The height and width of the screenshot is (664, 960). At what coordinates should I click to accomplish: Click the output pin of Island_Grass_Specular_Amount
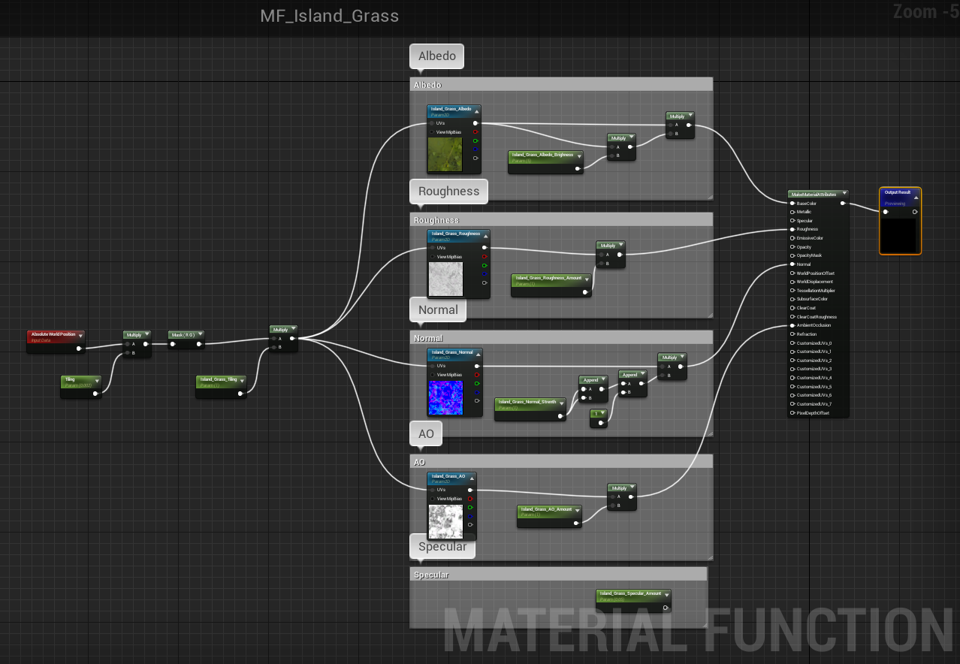666,608
